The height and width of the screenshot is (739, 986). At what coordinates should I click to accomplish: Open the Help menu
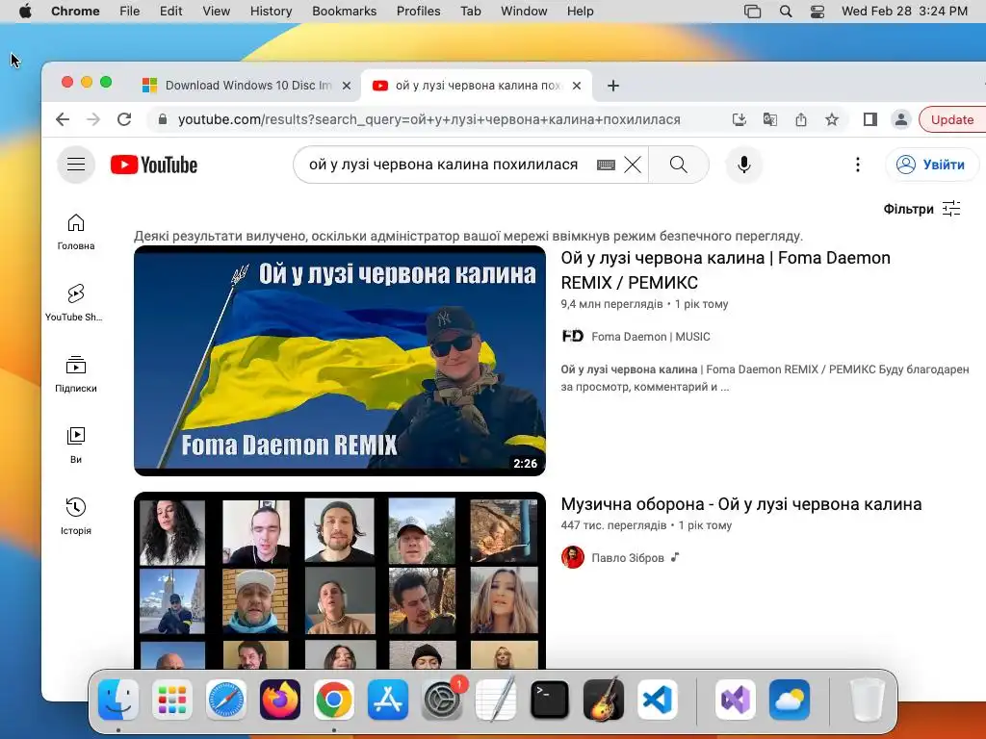point(580,11)
